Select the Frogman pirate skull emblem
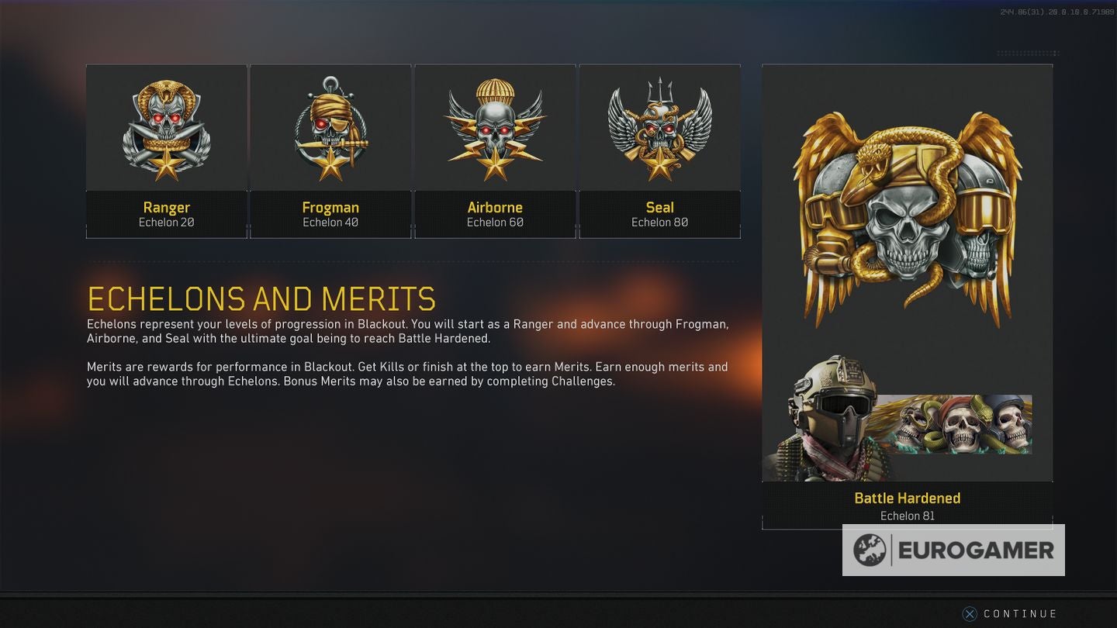This screenshot has width=1117, height=628. (x=331, y=128)
